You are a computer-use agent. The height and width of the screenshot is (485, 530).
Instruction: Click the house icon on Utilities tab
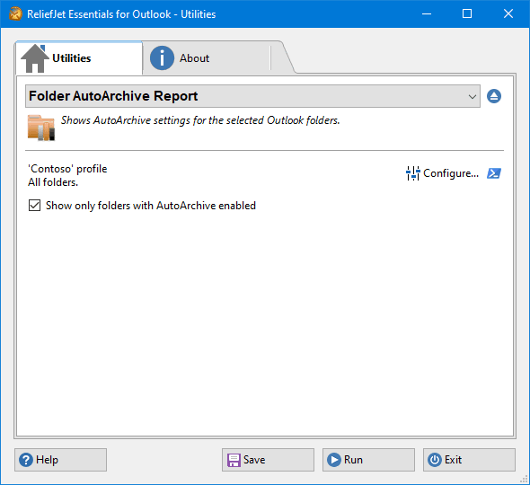click(35, 58)
